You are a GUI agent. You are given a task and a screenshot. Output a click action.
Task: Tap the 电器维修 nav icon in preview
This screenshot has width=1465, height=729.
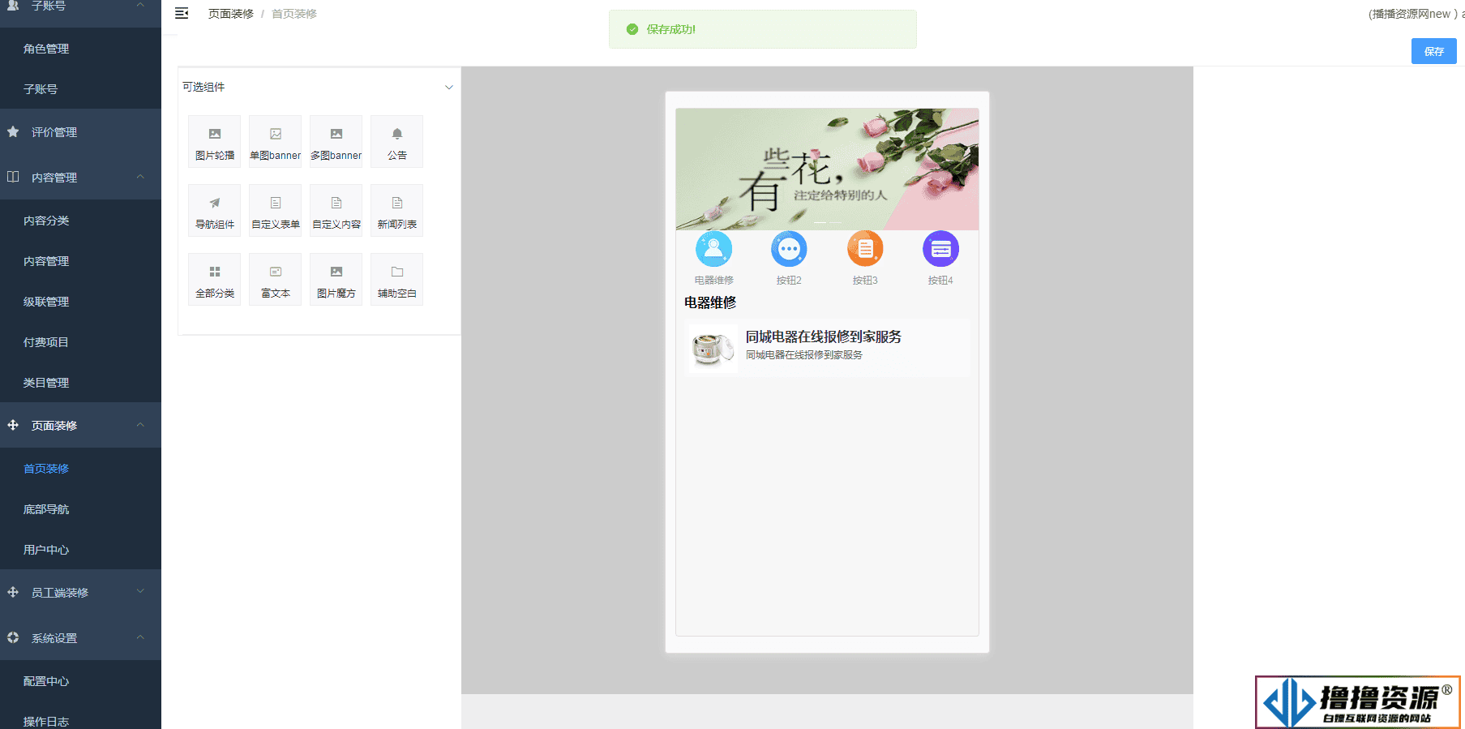[713, 249]
